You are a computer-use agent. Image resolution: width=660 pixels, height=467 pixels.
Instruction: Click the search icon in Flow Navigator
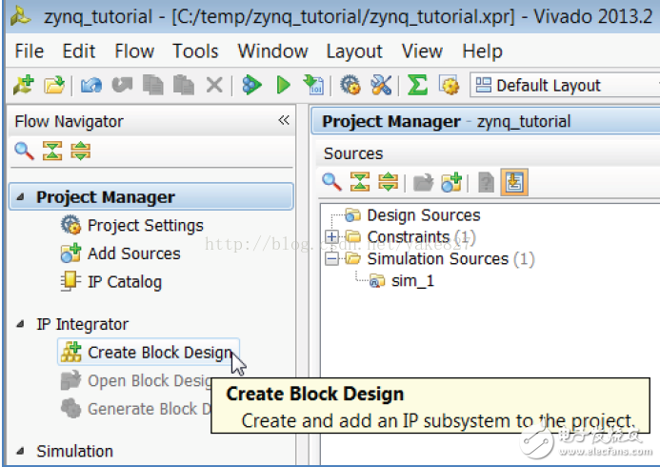point(24,151)
